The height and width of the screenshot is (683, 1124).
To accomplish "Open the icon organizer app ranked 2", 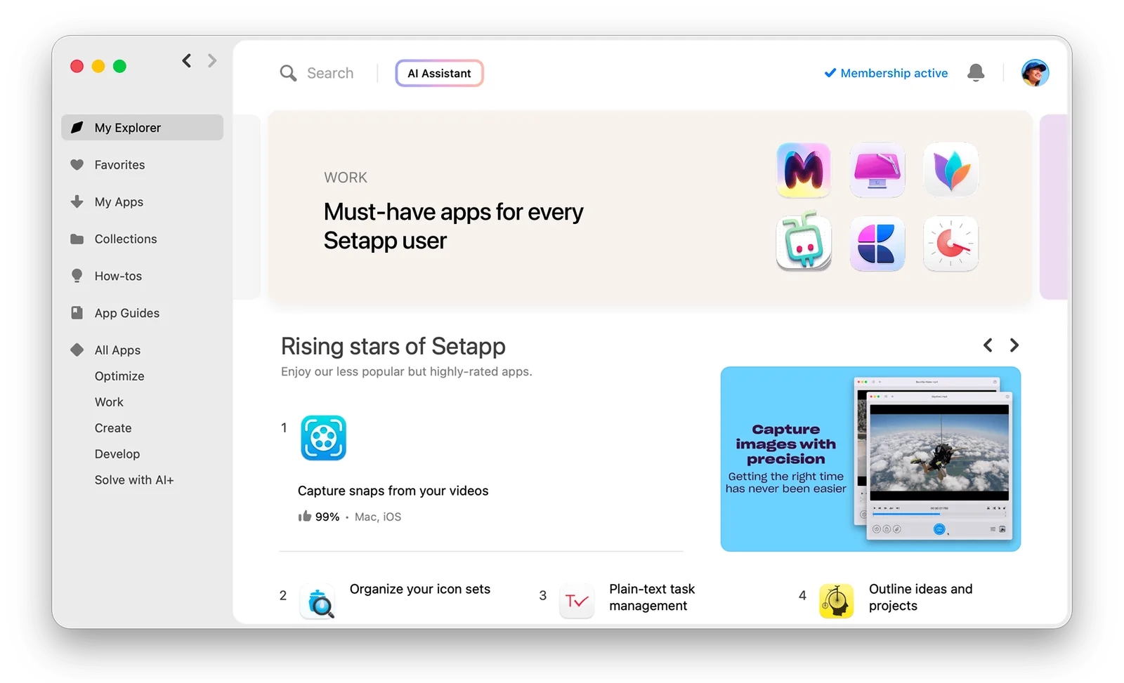I will [318, 602].
